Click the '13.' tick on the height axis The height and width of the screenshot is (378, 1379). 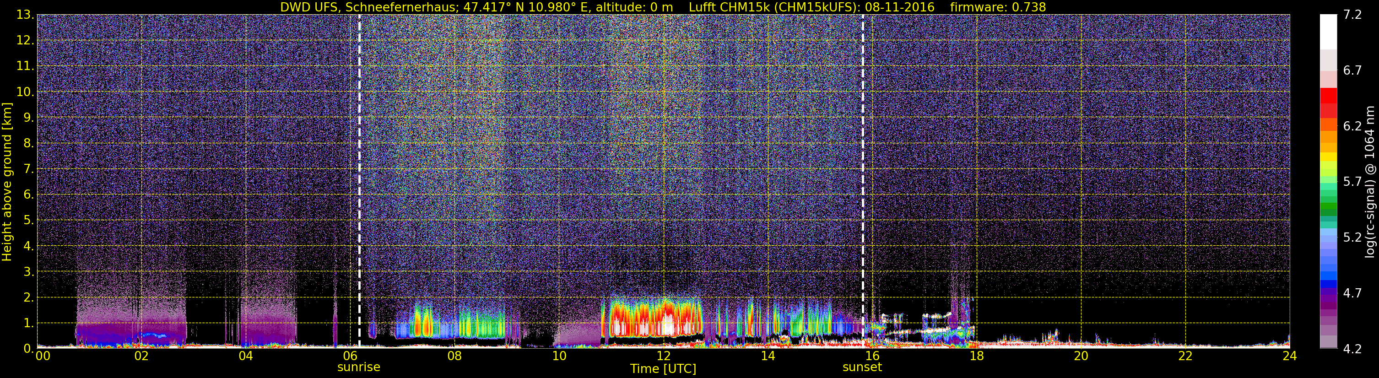click(26, 15)
